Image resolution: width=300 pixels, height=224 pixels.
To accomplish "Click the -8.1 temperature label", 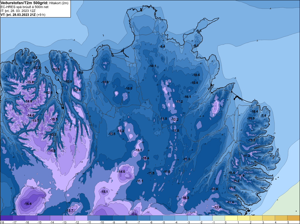I will [x=196, y=46].
